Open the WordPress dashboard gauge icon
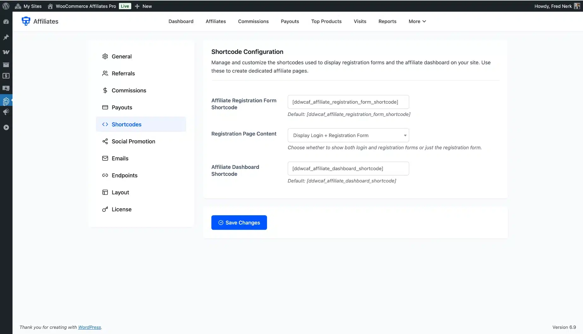 click(6, 22)
